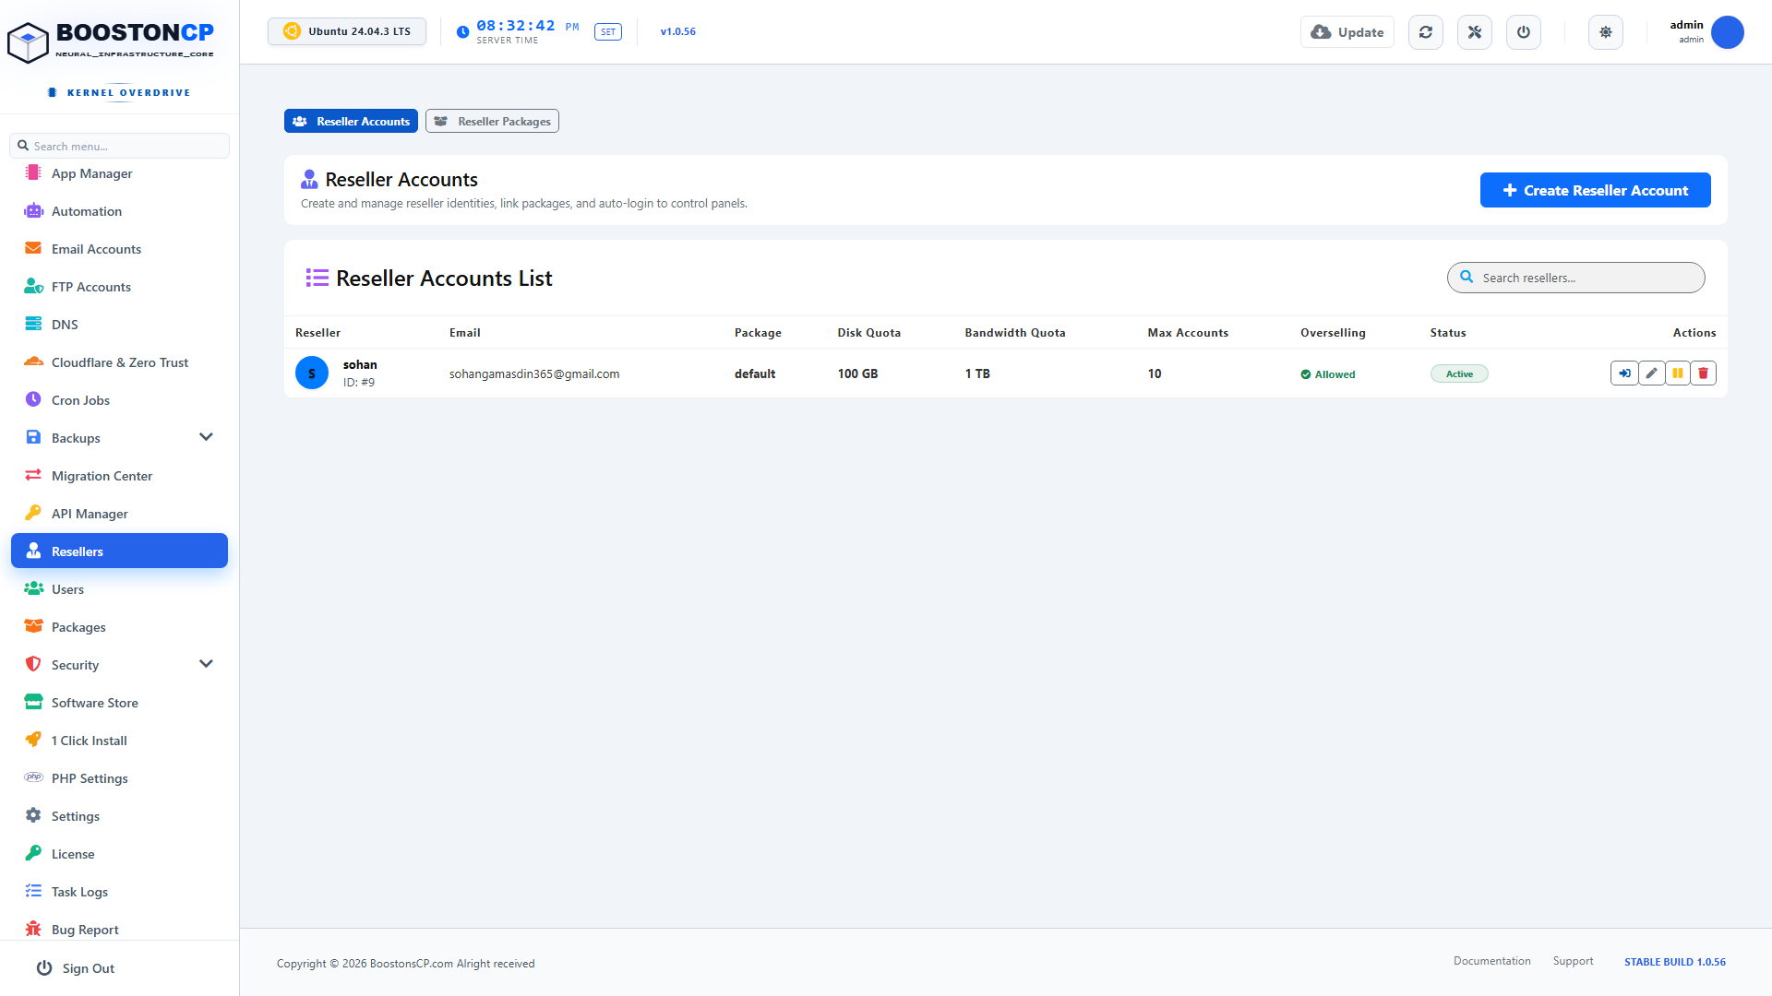The image size is (1772, 996).
Task: Open FTP Accounts page
Action: 119,287
